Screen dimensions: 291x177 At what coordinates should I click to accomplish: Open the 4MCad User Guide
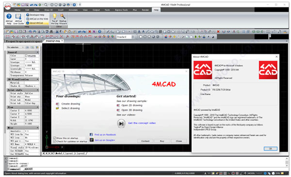[x=18, y=19]
